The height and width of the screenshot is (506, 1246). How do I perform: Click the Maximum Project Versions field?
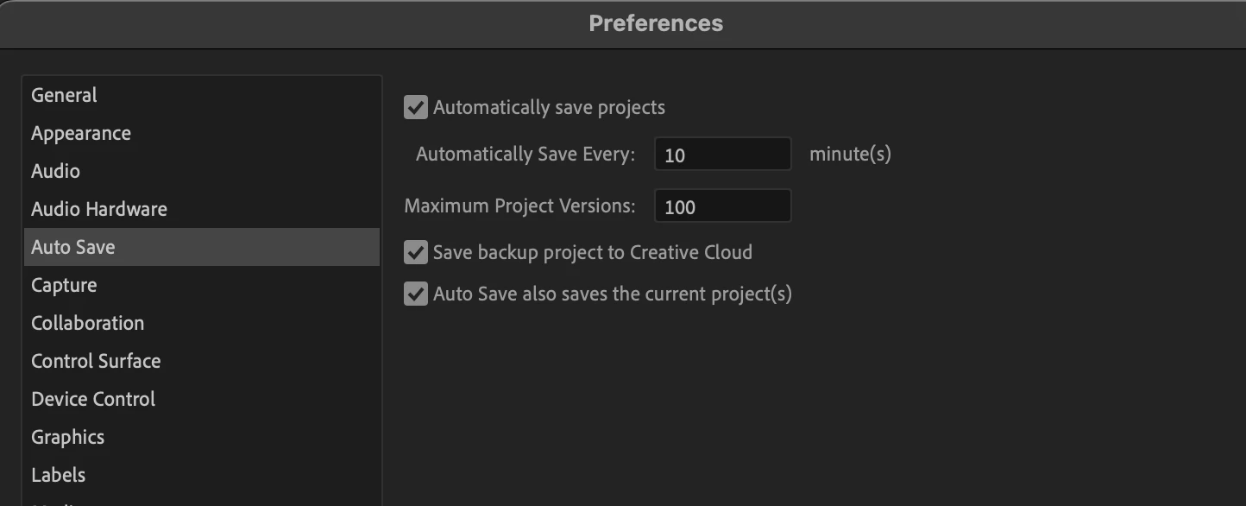click(x=722, y=206)
